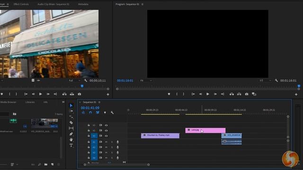Add marker in Program monitor

click(x=169, y=94)
